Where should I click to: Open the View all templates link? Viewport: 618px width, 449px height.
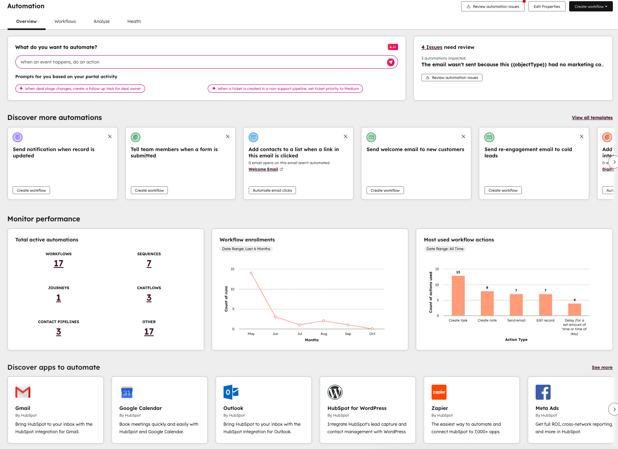592,118
